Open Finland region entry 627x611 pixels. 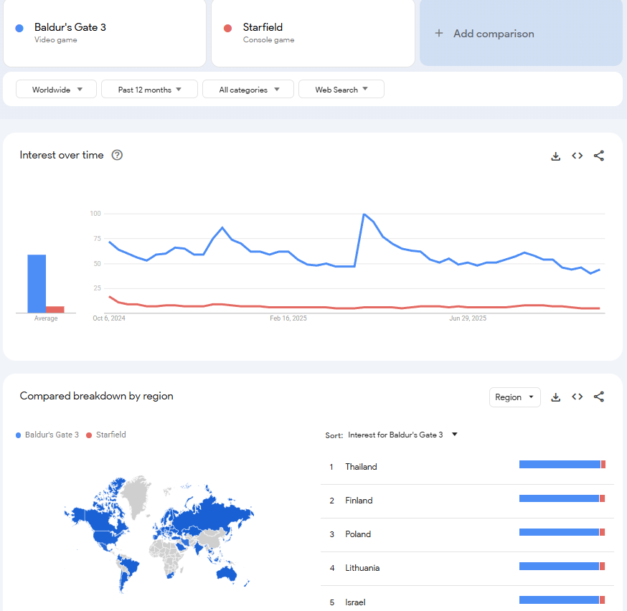click(359, 501)
